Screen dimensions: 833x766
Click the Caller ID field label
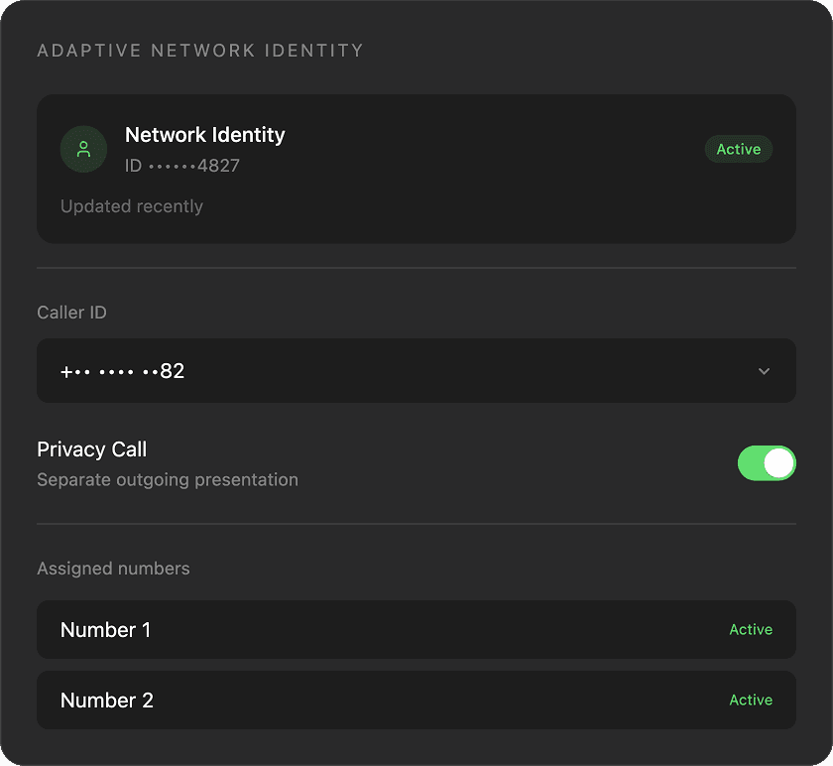pyautogui.click(x=71, y=313)
